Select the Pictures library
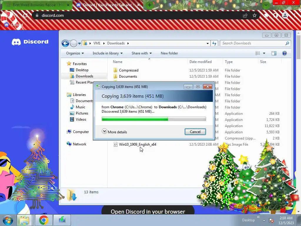Image resolution: width=301 pixels, height=226 pixels. (x=82, y=113)
